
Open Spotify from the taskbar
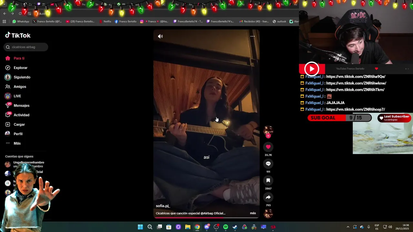pos(226,227)
